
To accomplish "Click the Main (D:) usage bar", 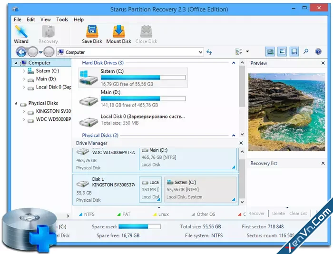I will tap(143, 98).
